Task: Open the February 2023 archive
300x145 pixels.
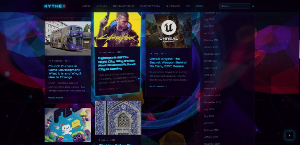Action: [x=211, y=130]
